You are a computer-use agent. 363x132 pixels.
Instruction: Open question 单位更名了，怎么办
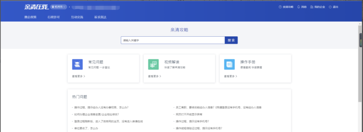click(86, 128)
